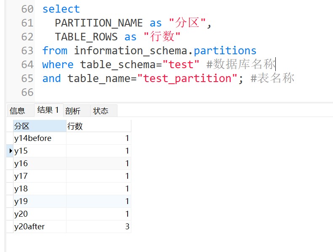Click line number 60 in the gutter
This screenshot has height=252, width=333.
pos(27,9)
